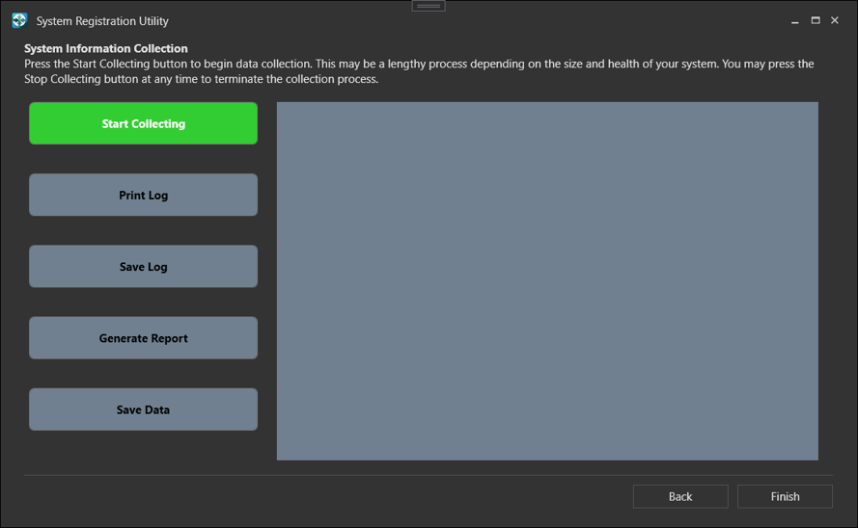
Task: Click the System Registration Utility title text
Action: pyautogui.click(x=102, y=21)
